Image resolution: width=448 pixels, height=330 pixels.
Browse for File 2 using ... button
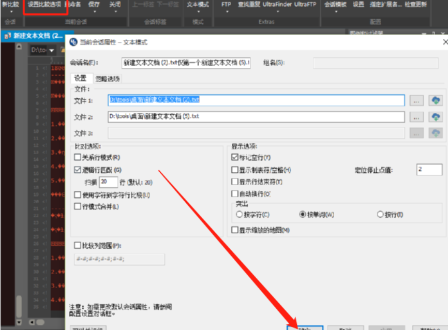[416, 117]
